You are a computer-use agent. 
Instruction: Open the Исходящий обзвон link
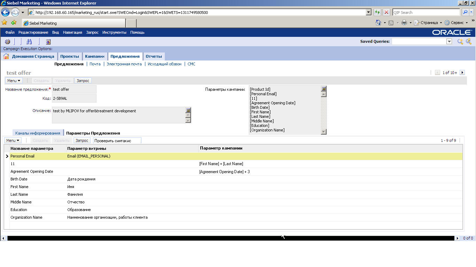(x=164, y=64)
